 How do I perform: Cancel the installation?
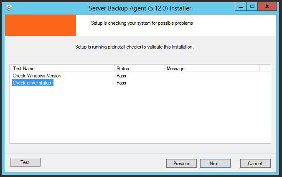[x=255, y=164]
